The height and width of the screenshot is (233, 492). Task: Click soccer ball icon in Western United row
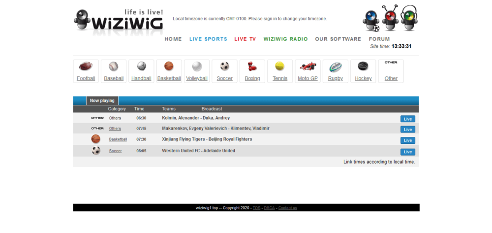pos(96,151)
